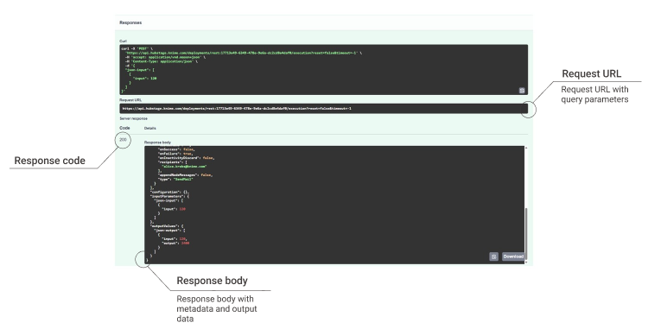
Task: Download the response body
Action: (513, 256)
